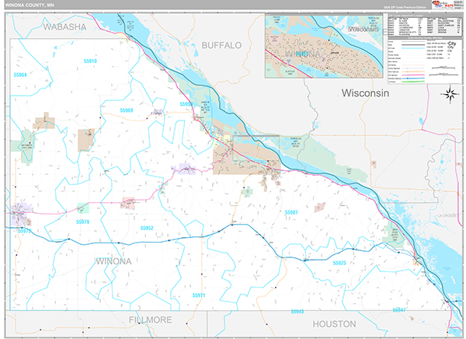Select ZIP code 55952
466x339 pixels.
click(x=147, y=228)
